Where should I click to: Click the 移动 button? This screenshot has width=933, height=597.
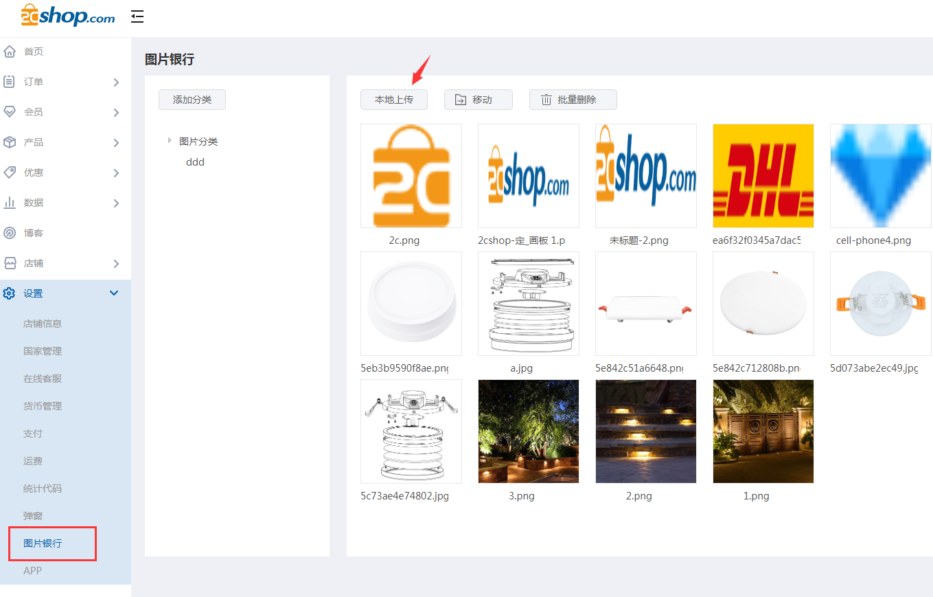(x=479, y=100)
